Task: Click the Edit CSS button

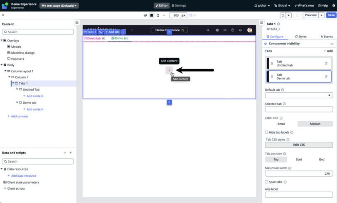Action: [x=299, y=145]
